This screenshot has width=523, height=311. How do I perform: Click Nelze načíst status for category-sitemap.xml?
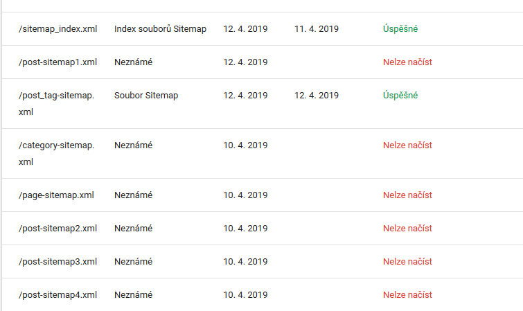[x=407, y=145]
